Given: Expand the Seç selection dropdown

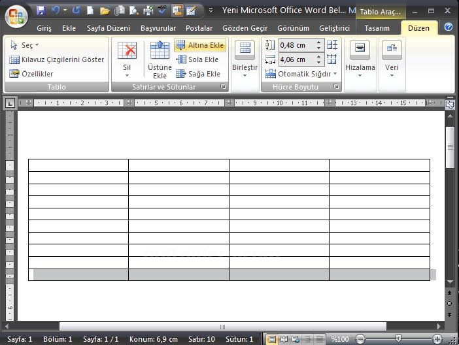Looking at the screenshot, I should click(25, 45).
